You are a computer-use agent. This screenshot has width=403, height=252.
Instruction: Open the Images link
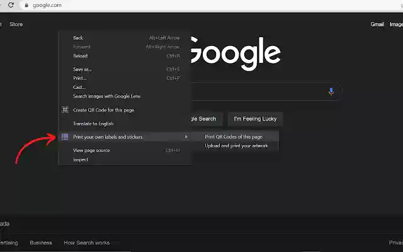396,24
